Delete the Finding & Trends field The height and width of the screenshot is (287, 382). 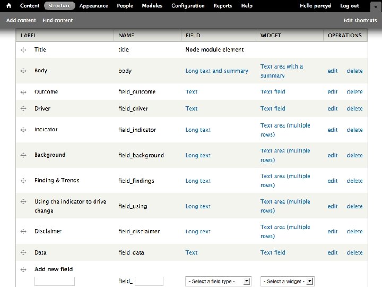pyautogui.click(x=355, y=181)
